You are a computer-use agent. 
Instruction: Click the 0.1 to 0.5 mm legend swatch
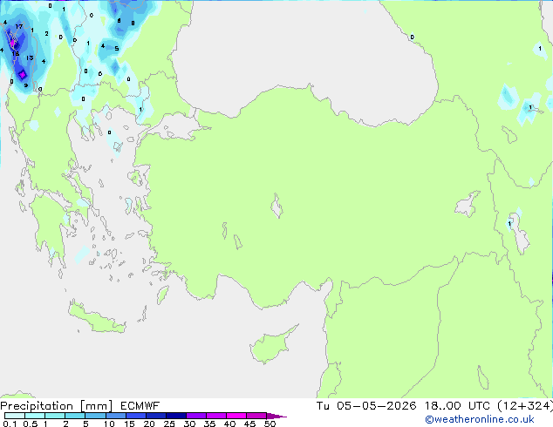(15, 416)
